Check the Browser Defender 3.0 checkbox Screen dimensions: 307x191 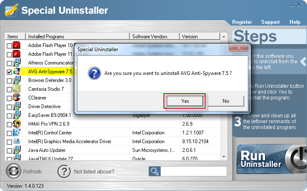(9, 81)
